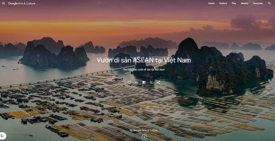View the Favorites page
The image size is (275, 141).
258,3
